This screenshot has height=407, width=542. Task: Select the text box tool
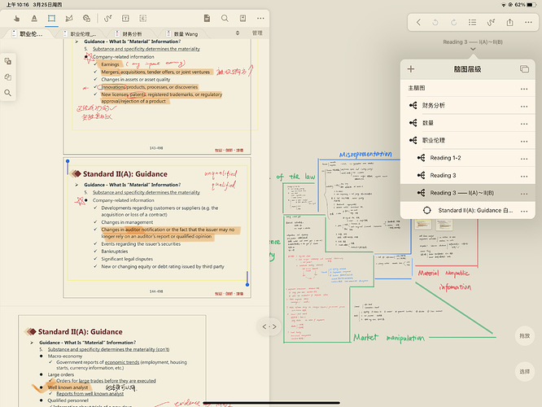point(125,19)
